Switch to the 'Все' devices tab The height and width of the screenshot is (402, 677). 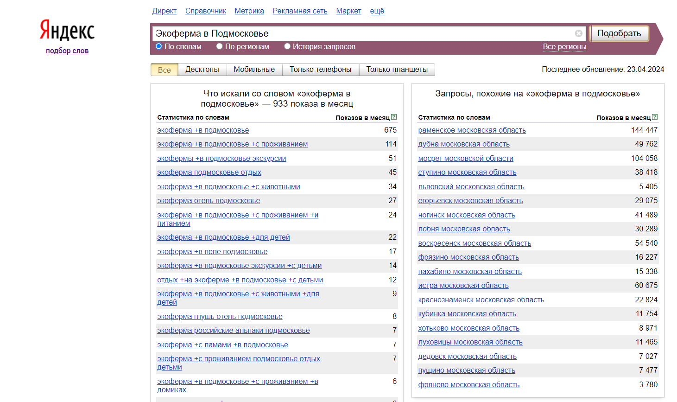point(164,70)
